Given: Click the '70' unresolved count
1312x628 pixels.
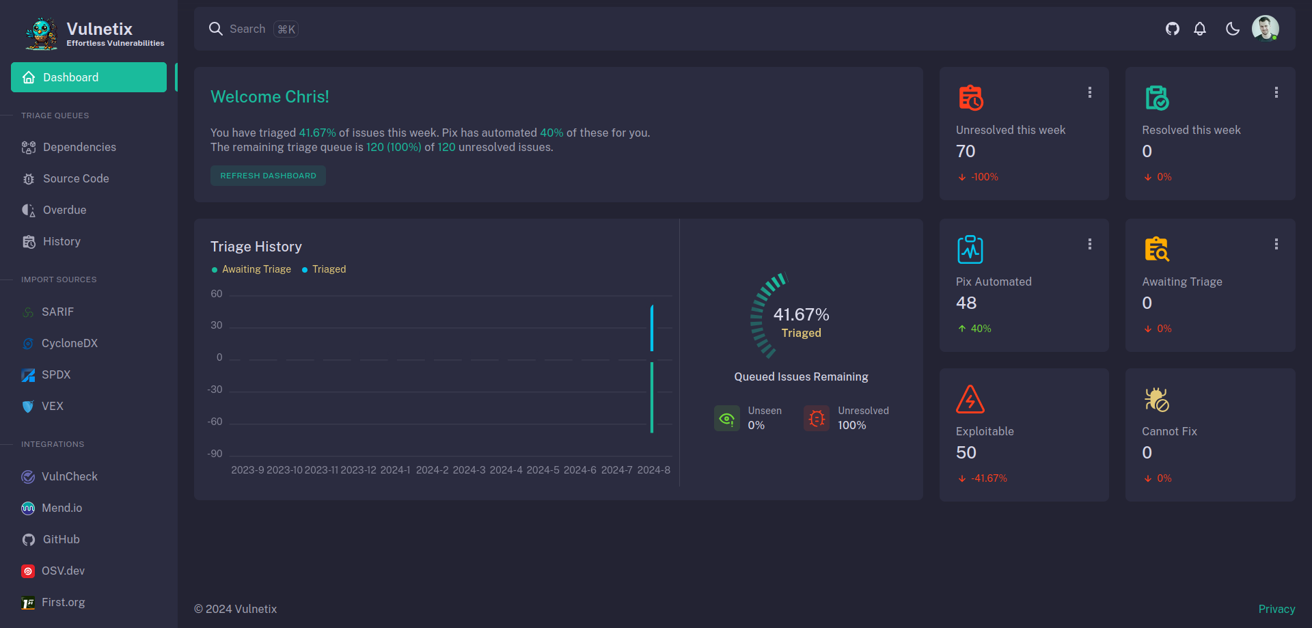Looking at the screenshot, I should click(x=966, y=151).
